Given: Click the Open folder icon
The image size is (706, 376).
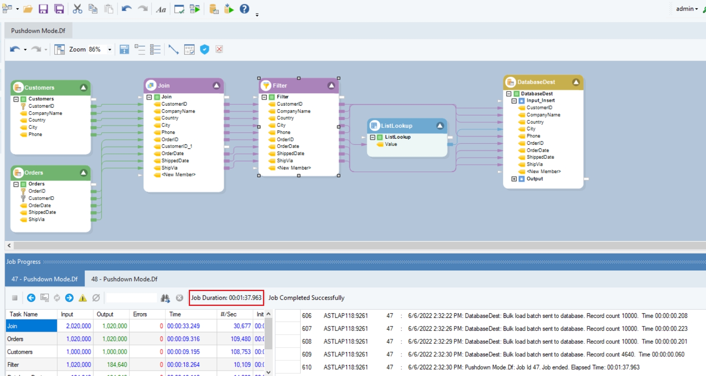Looking at the screenshot, I should [28, 9].
